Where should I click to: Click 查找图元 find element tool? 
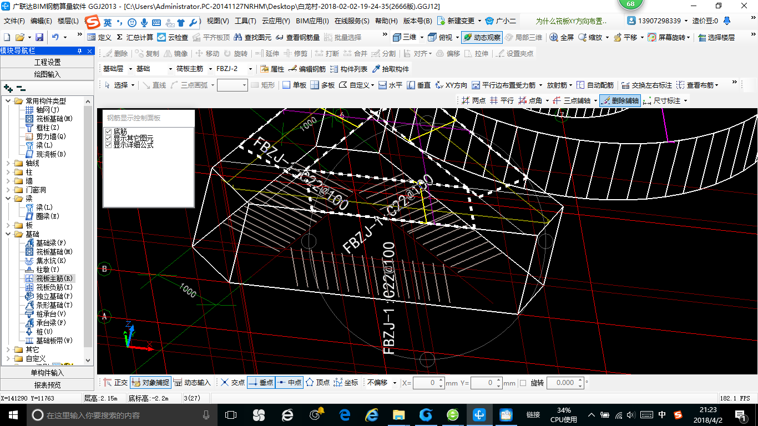[x=252, y=37]
